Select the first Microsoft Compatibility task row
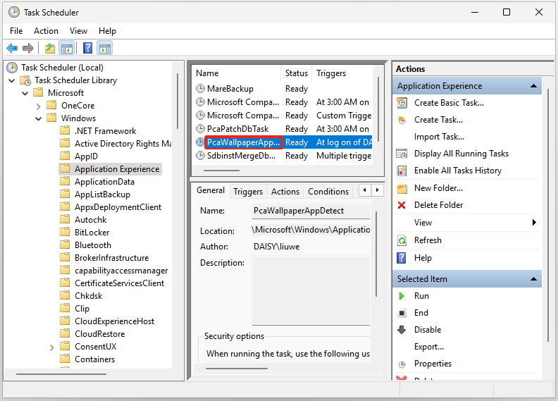 point(284,102)
